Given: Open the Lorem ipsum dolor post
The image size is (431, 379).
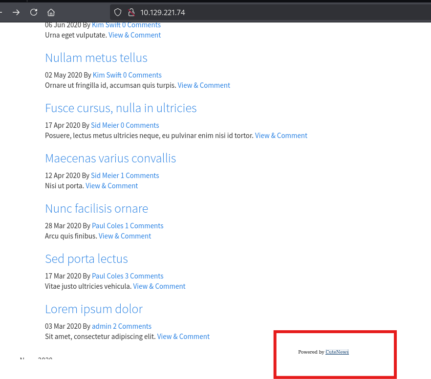Looking at the screenshot, I should (94, 309).
